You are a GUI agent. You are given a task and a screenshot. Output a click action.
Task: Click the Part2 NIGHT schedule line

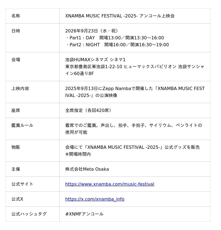tap(117, 45)
